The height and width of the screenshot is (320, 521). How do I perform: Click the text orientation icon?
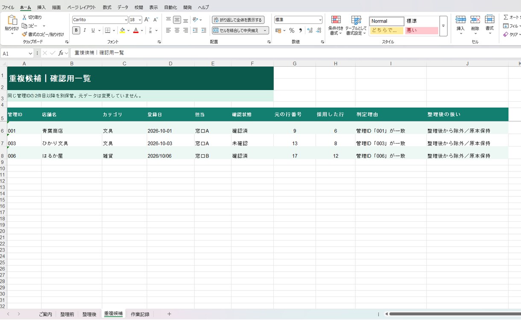pyautogui.click(x=195, y=20)
